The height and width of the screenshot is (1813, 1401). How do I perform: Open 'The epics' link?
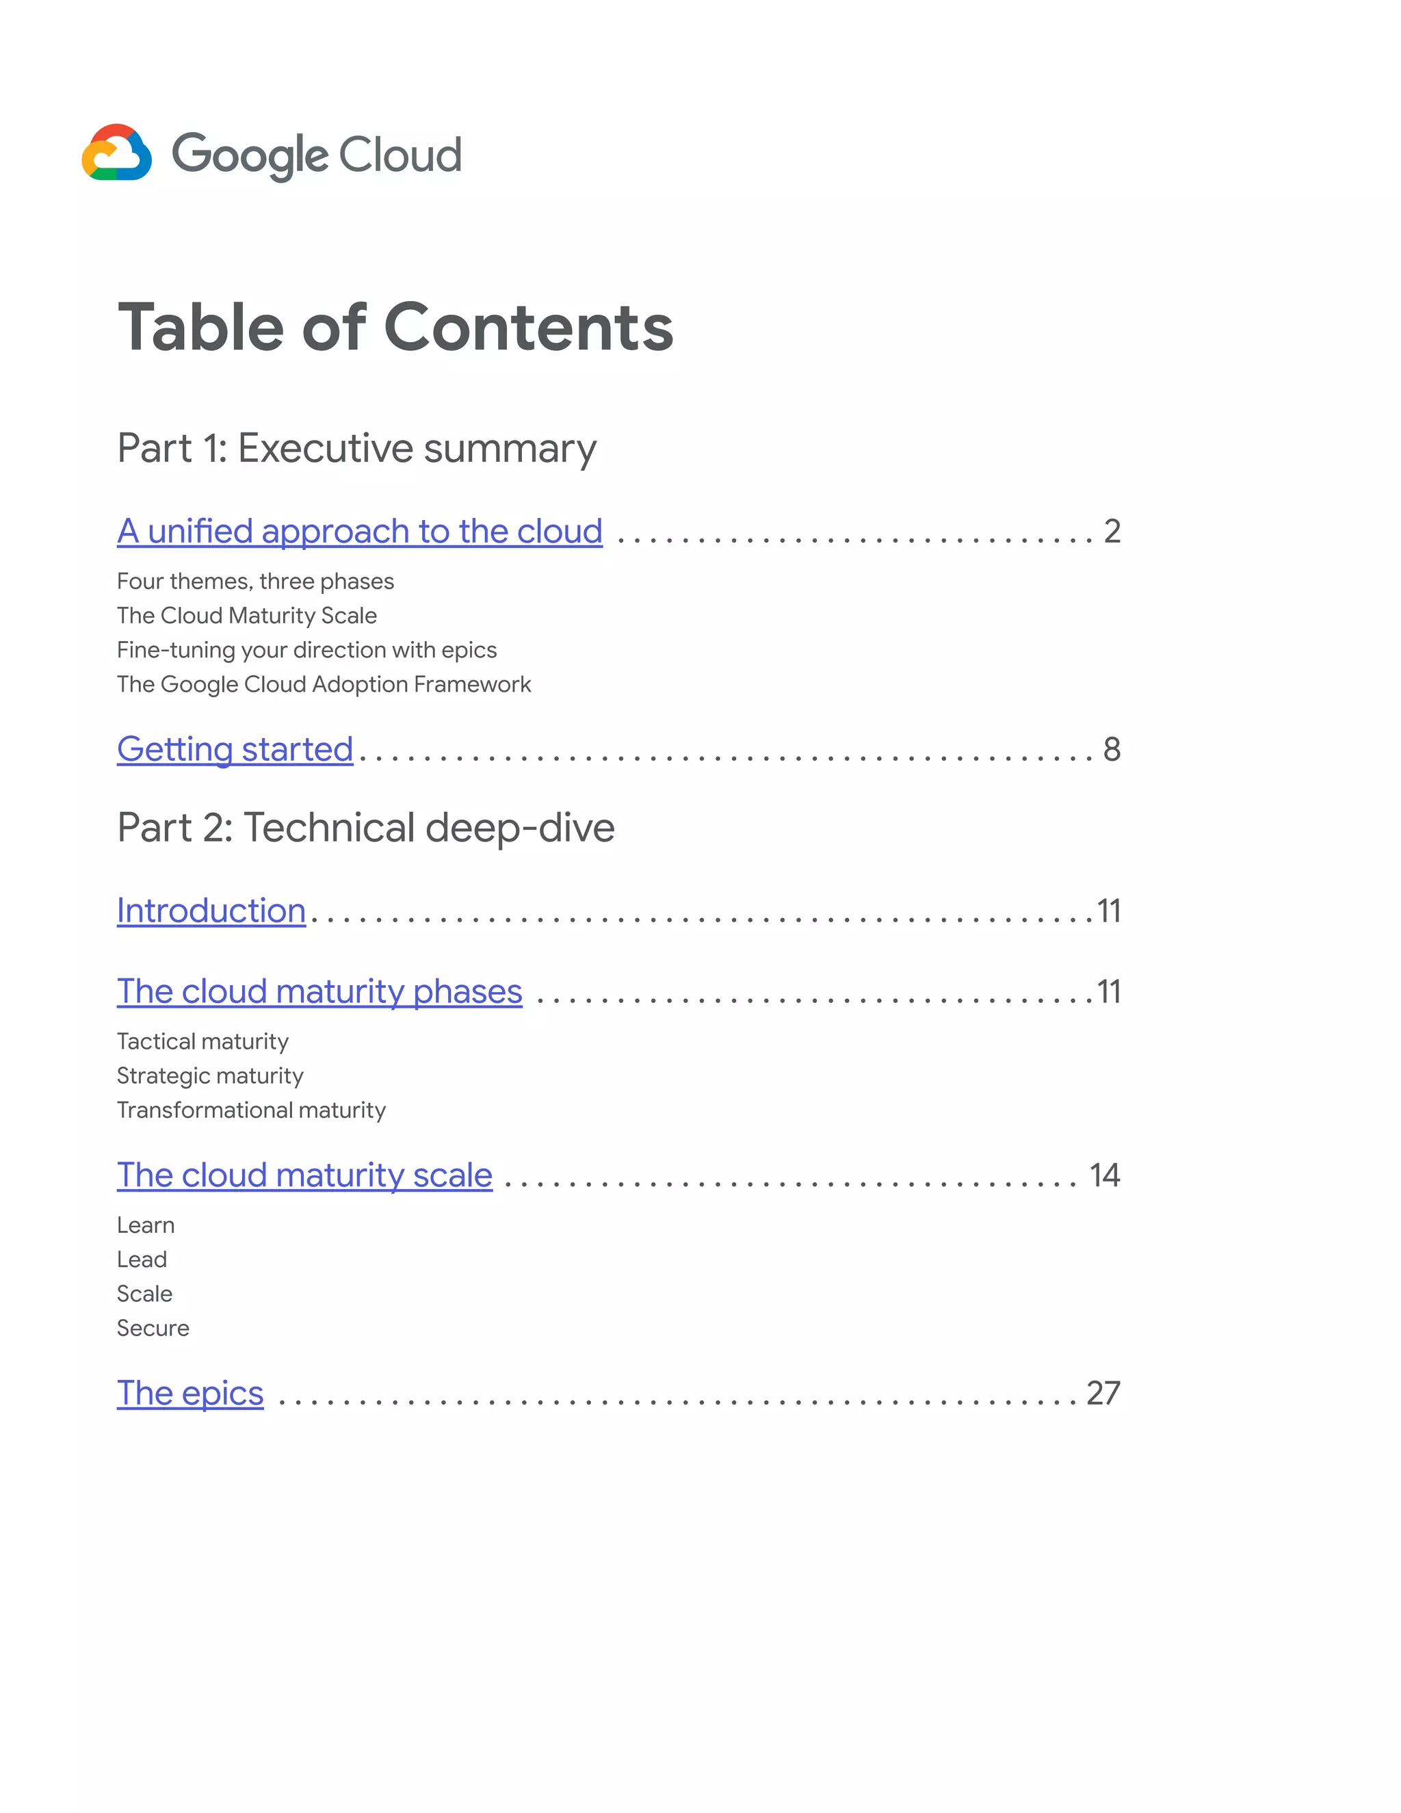pyautogui.click(x=190, y=1393)
